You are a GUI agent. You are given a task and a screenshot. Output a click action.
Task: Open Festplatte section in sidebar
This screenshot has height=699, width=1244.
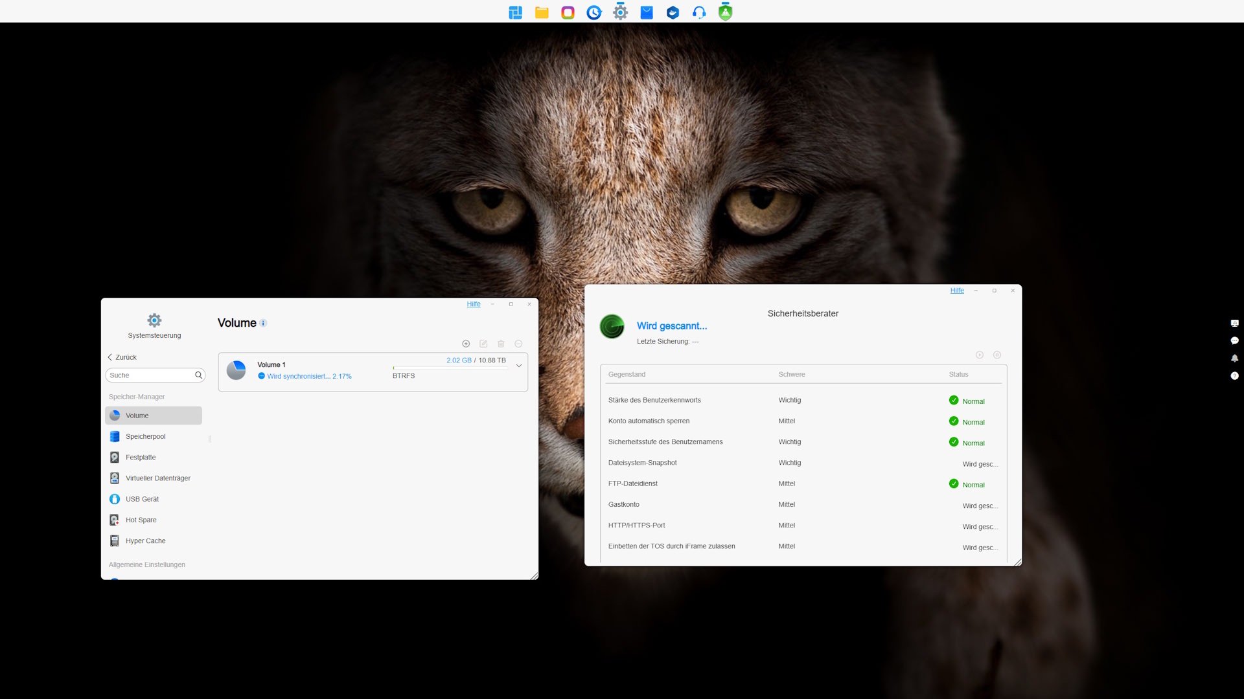[140, 456]
